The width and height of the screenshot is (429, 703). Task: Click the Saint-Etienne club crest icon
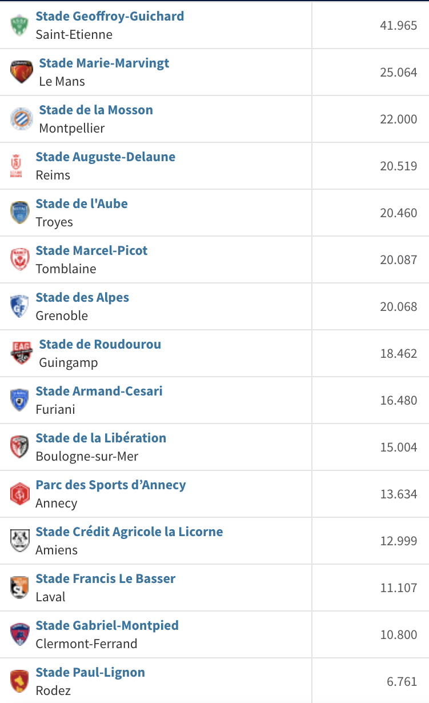19,25
